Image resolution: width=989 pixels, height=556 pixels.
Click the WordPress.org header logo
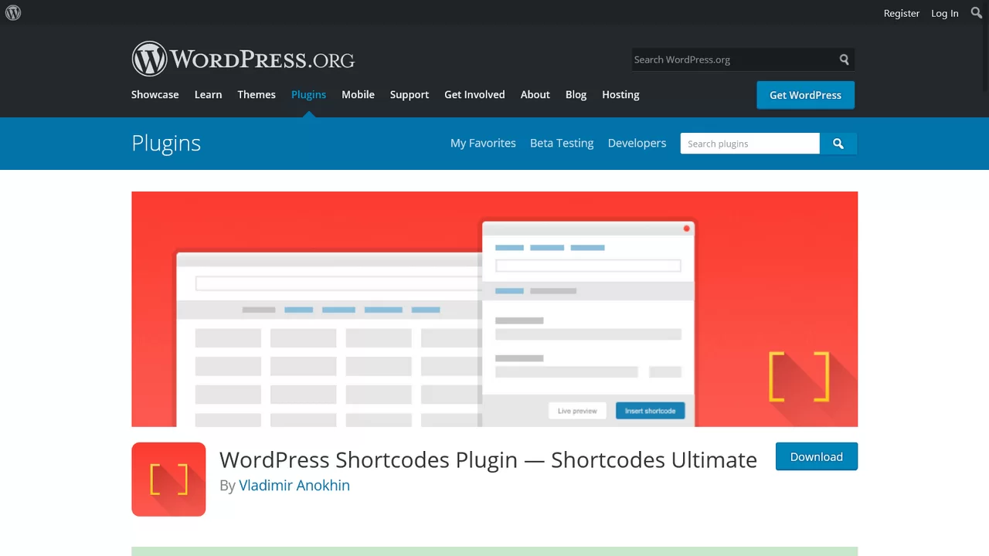point(243,59)
